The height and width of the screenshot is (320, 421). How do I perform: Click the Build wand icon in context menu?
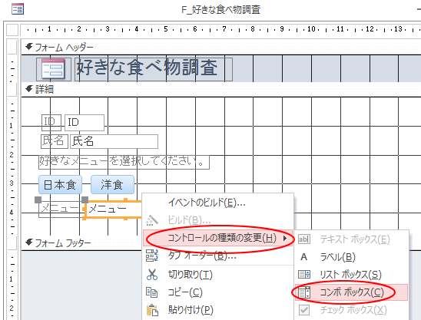tap(152, 220)
